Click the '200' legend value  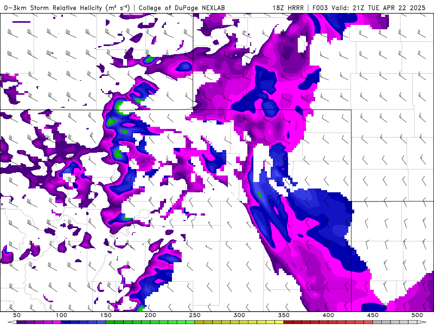click(150, 315)
